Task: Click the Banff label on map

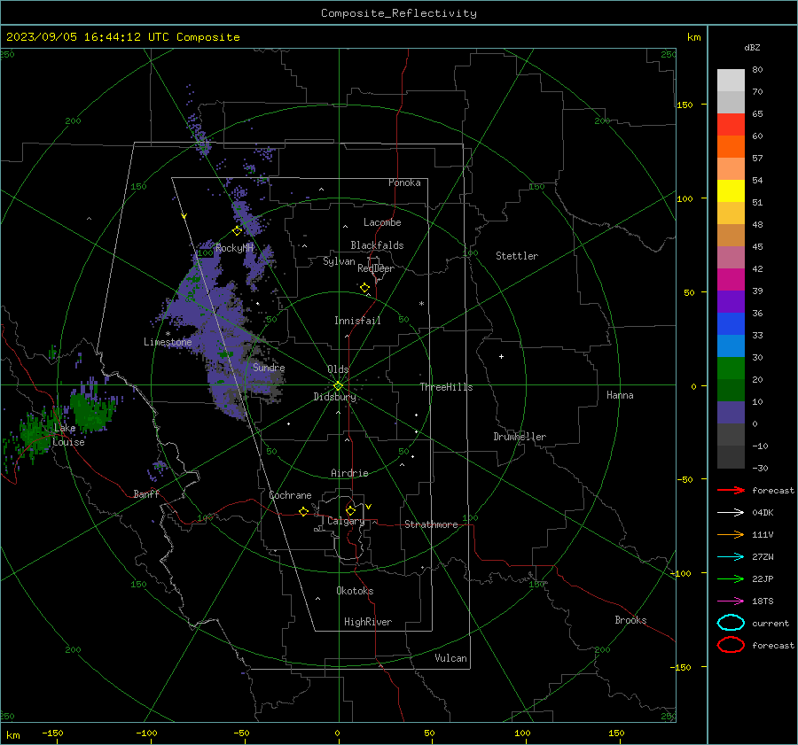Action: pos(146,493)
